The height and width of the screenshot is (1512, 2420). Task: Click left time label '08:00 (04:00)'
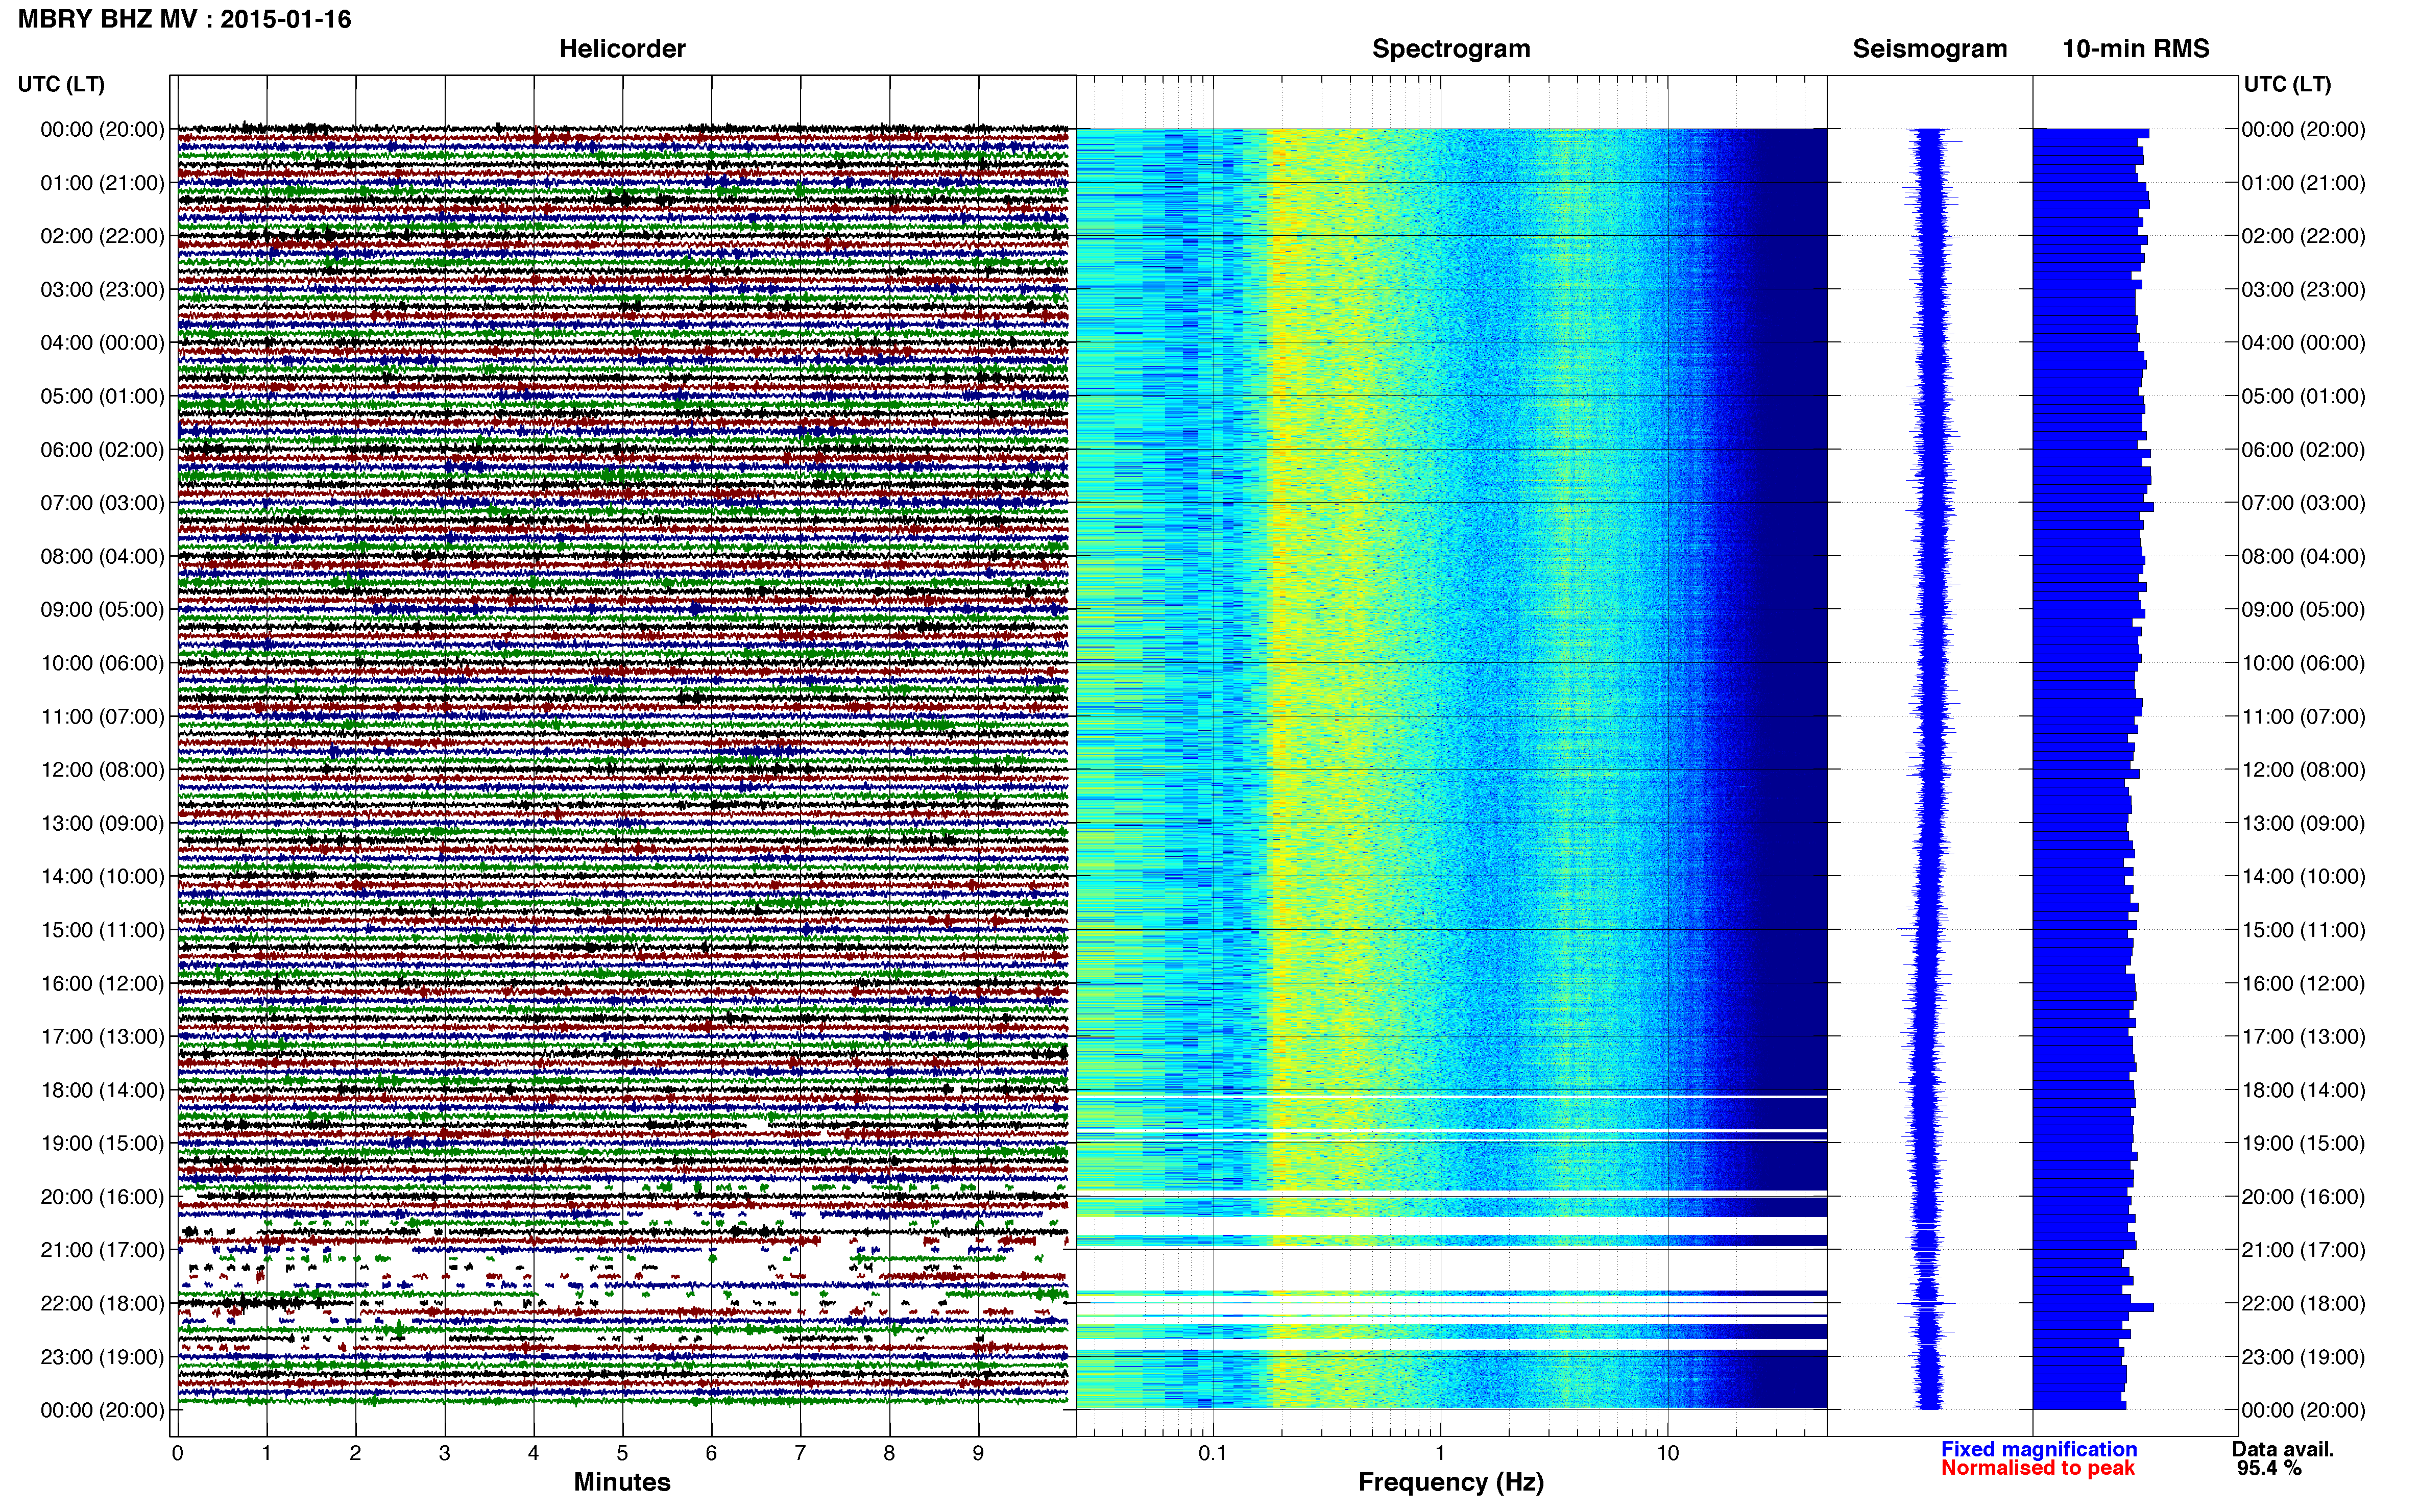(x=102, y=556)
